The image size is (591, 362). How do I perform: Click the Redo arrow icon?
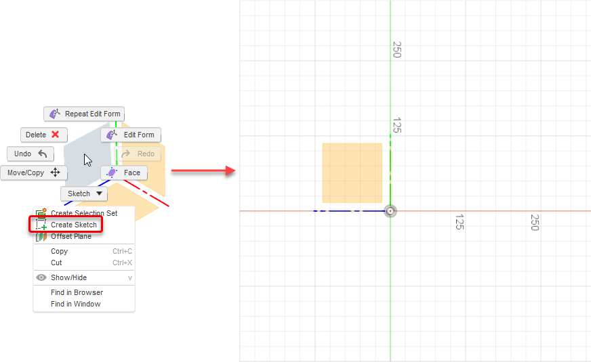(125, 154)
